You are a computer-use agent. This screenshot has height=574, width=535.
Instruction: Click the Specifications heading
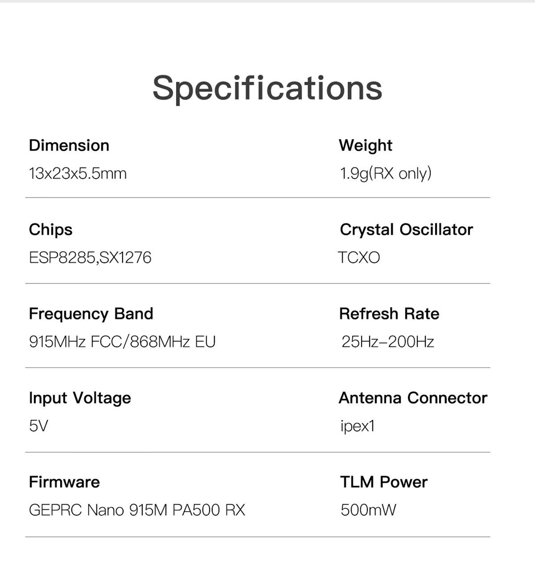coord(267,87)
